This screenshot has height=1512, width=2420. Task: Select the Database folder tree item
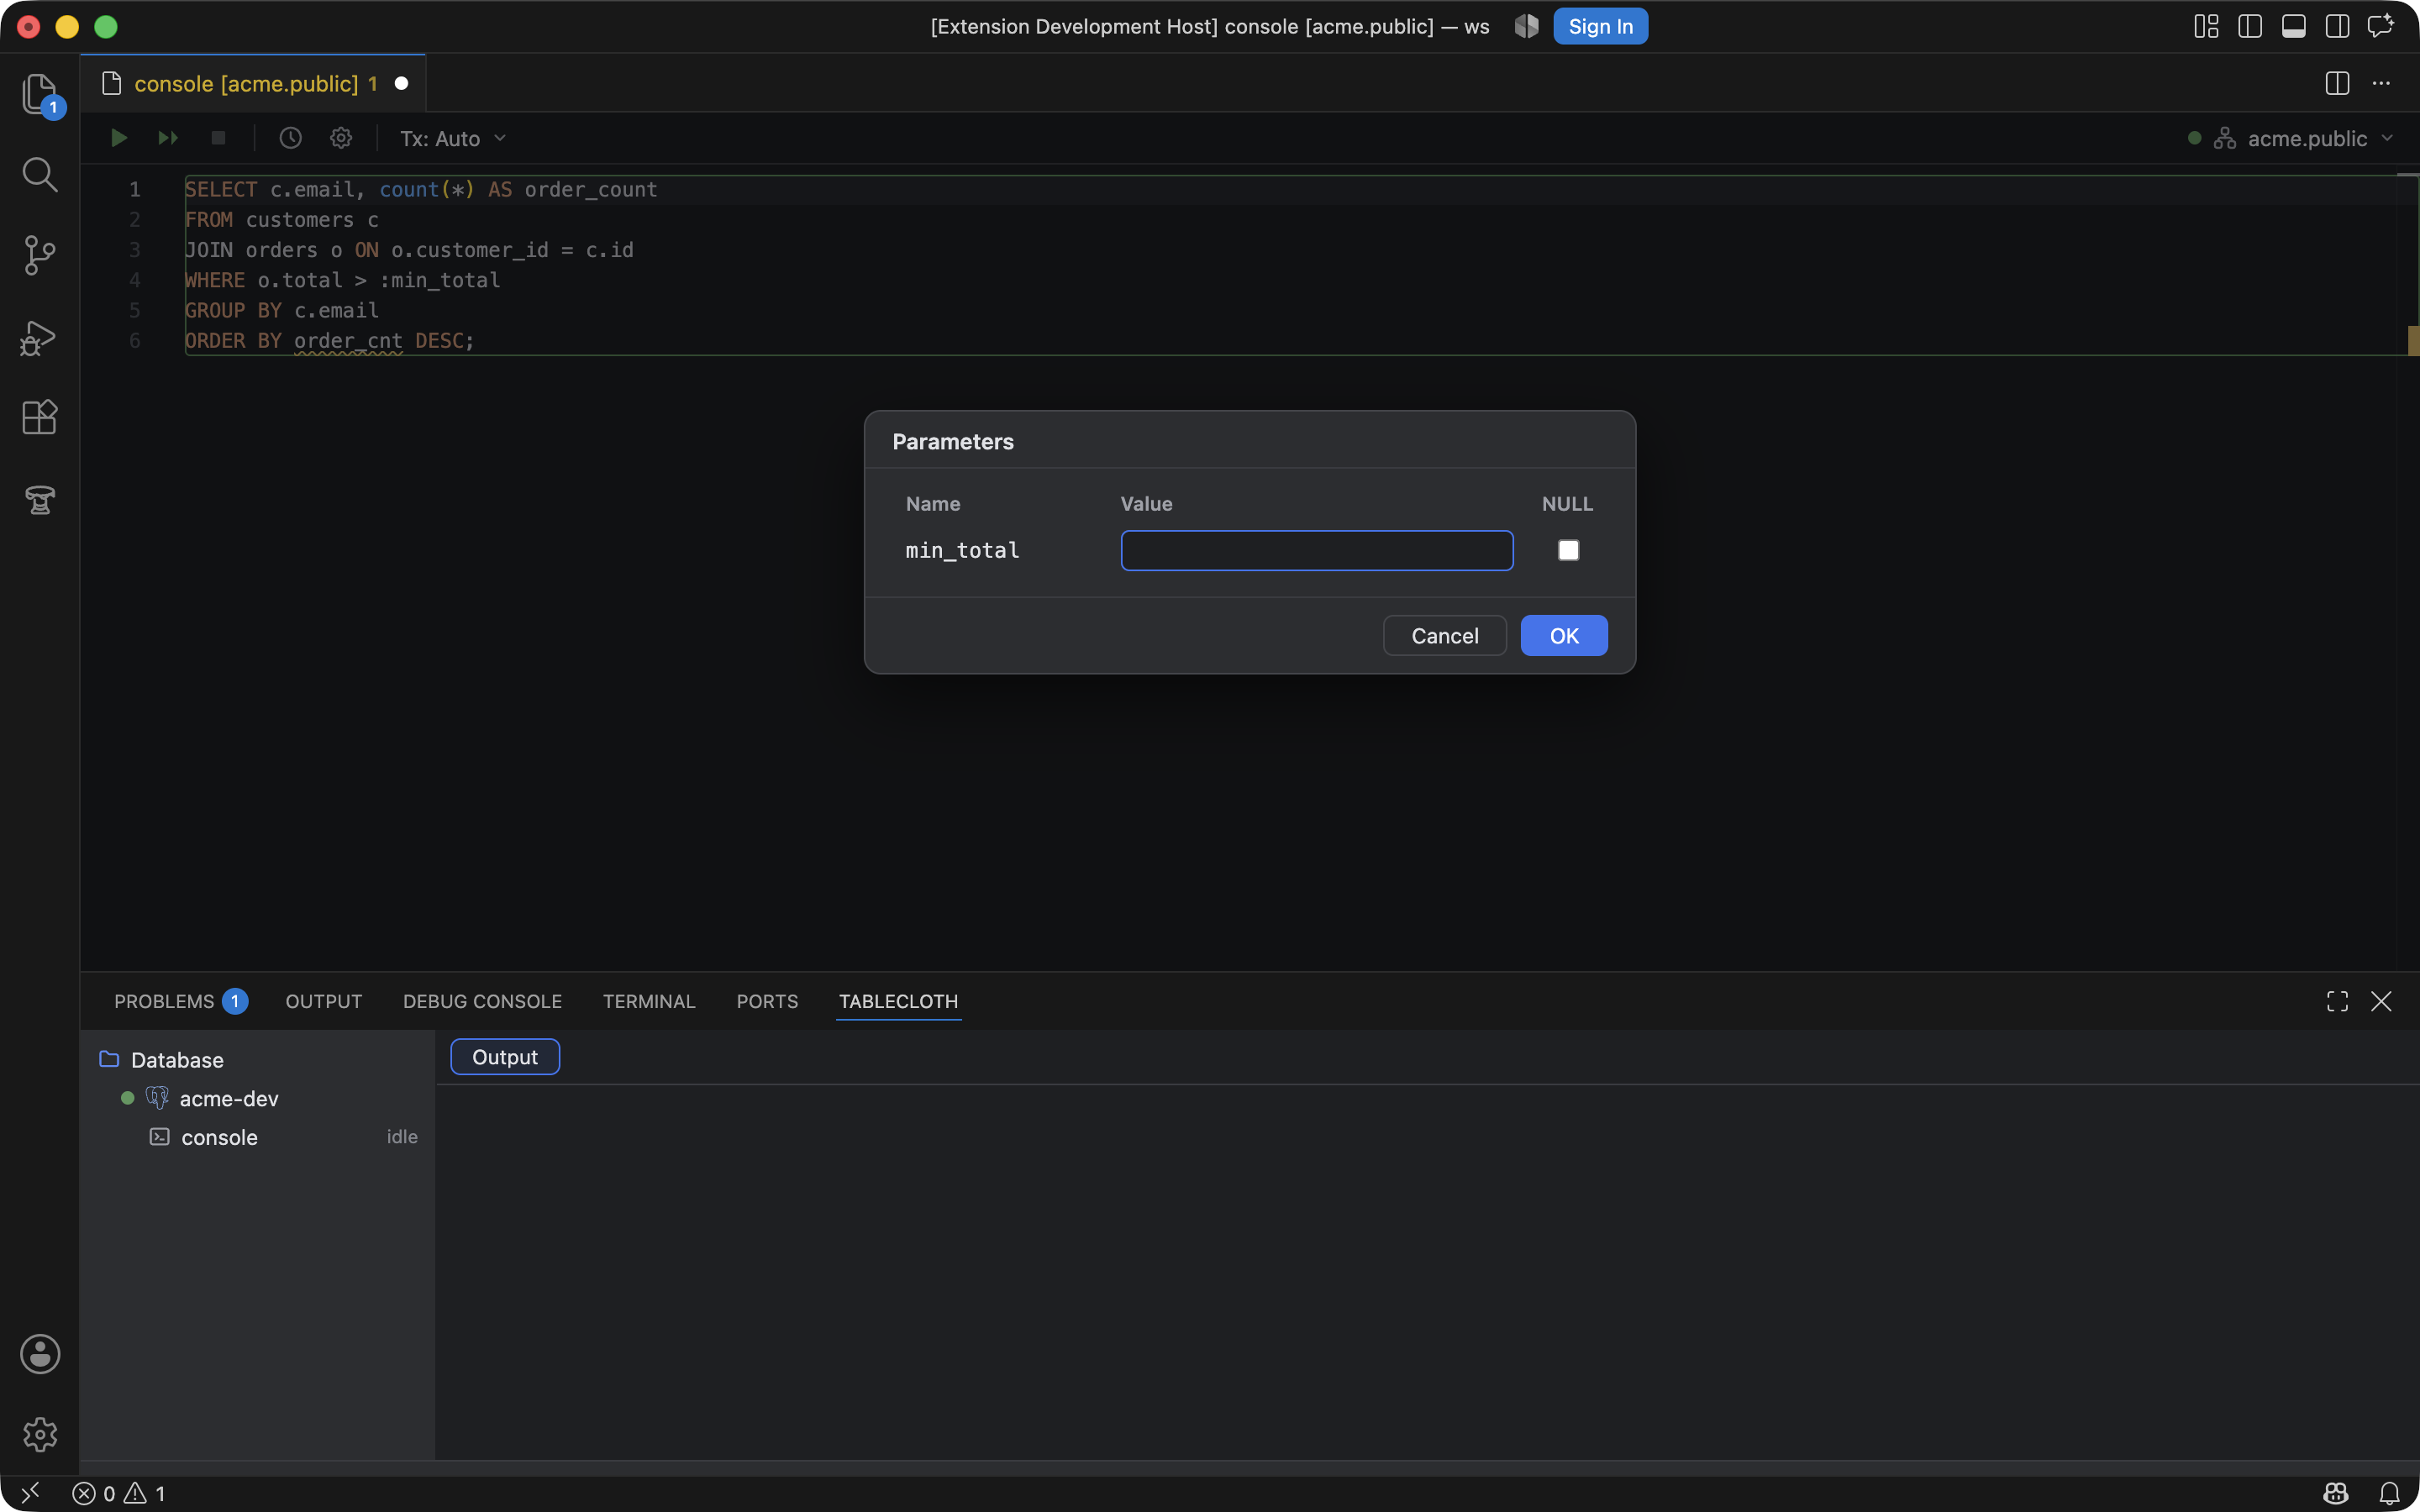258,1060
